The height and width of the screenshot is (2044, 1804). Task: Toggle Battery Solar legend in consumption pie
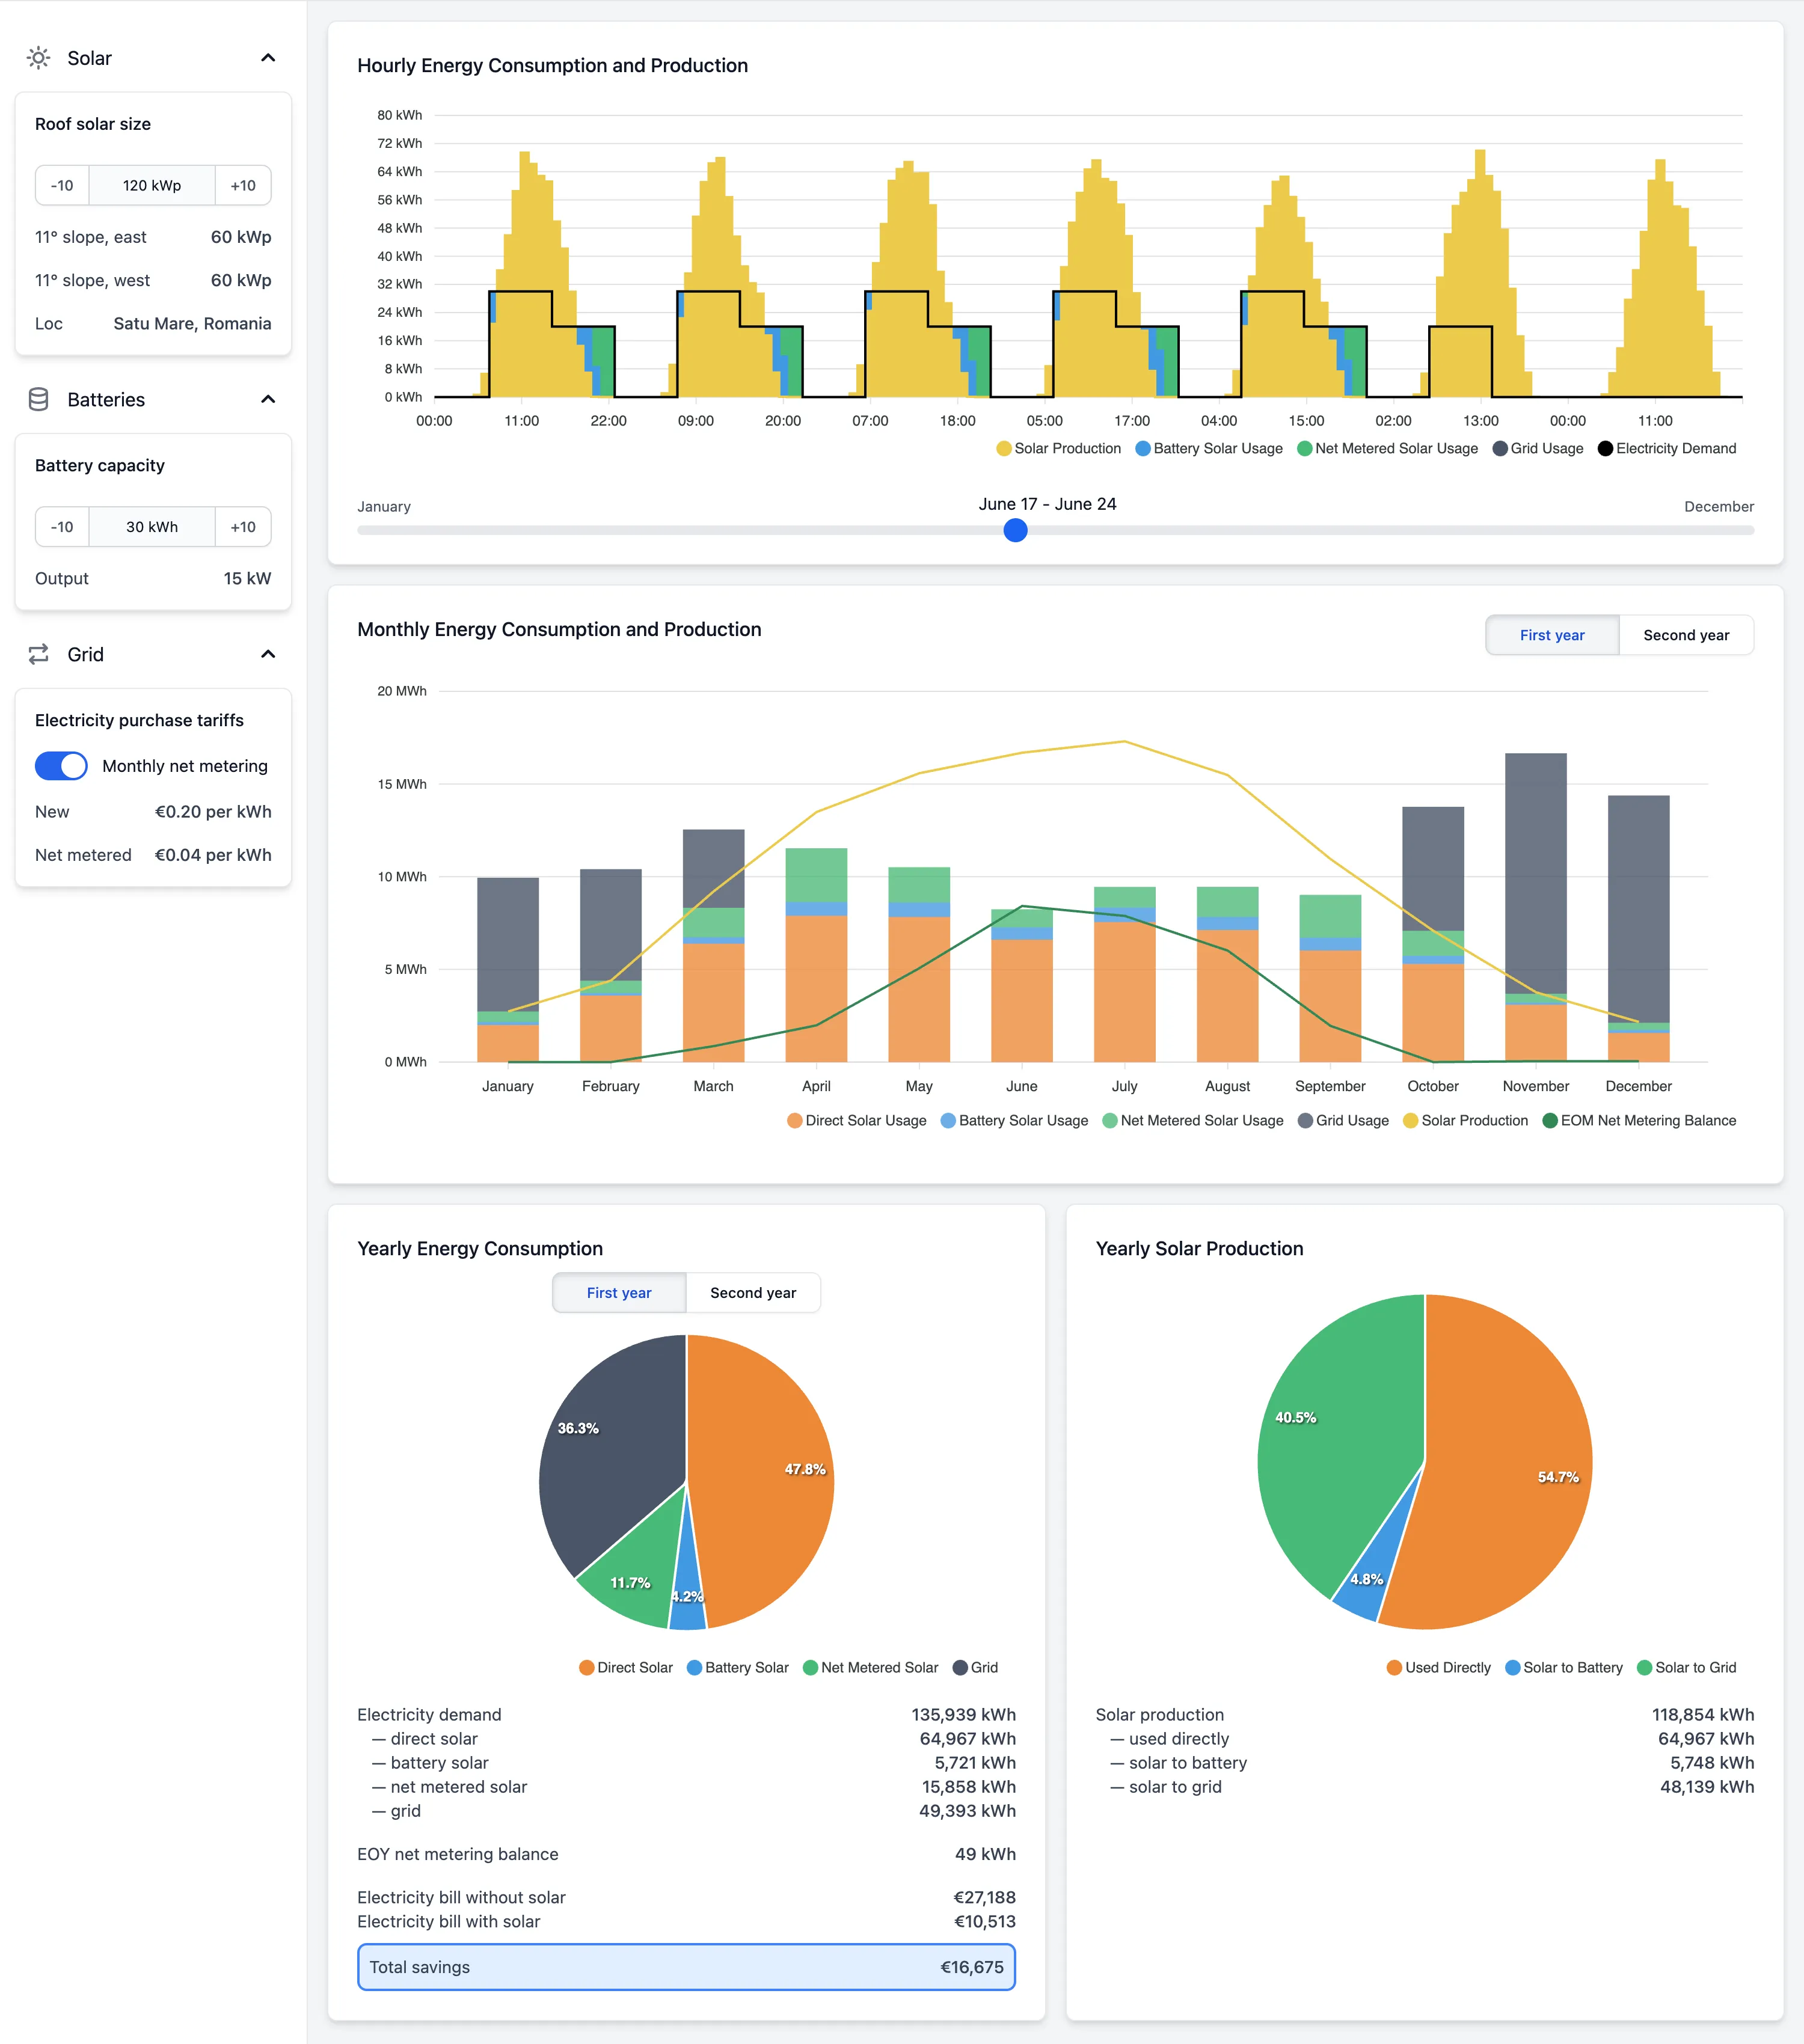point(738,1667)
